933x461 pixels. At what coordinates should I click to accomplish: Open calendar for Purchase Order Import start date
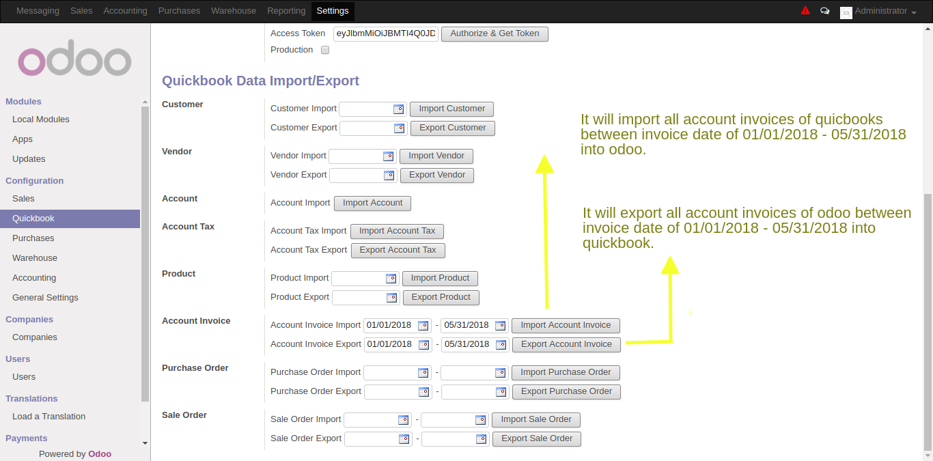coord(423,373)
